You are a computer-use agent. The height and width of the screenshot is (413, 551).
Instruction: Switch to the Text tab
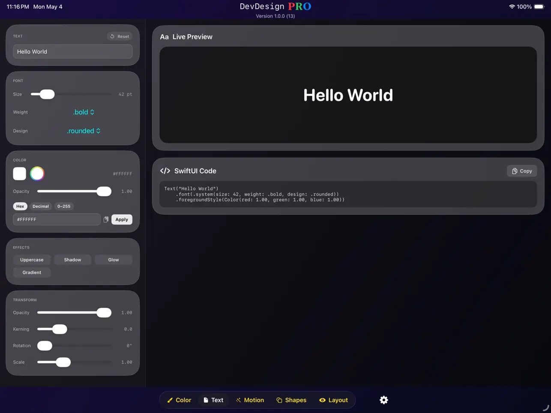[213, 400]
